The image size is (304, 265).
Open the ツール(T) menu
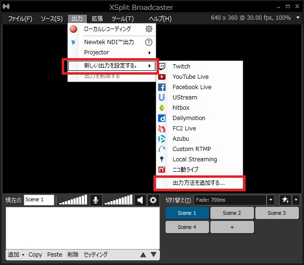(x=123, y=19)
